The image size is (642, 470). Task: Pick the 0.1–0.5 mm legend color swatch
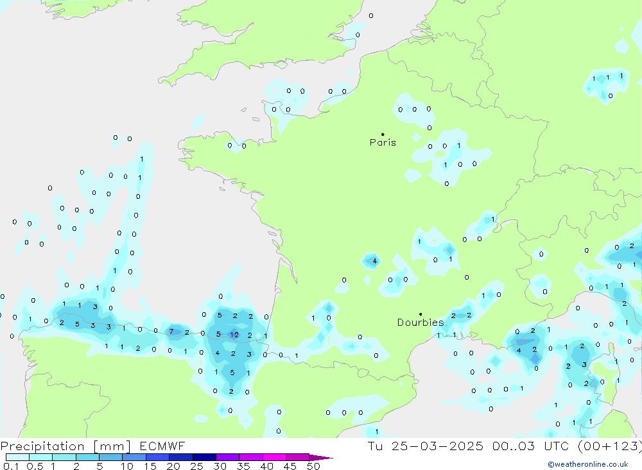(17, 457)
